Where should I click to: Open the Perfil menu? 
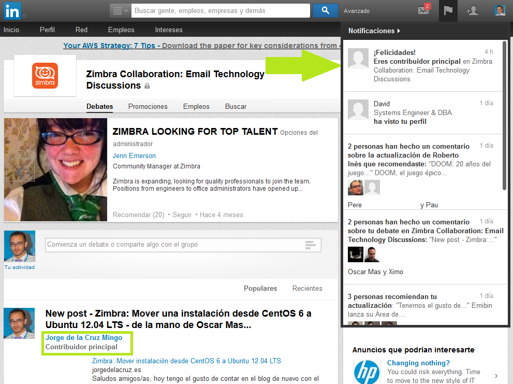(47, 30)
